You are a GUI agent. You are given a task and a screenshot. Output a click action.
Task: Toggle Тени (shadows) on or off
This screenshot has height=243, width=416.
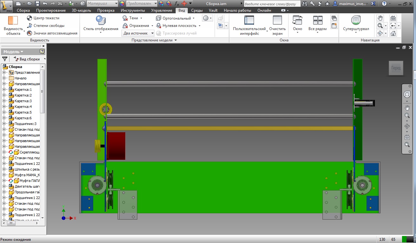coord(125,18)
